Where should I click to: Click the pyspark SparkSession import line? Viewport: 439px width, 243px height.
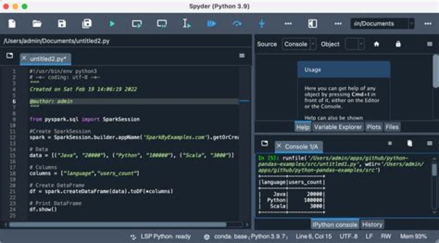click(x=85, y=120)
